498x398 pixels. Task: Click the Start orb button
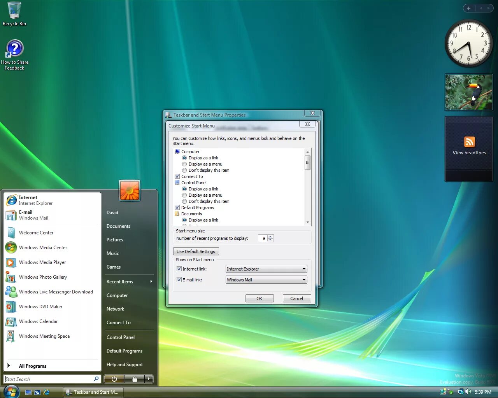tap(11, 391)
